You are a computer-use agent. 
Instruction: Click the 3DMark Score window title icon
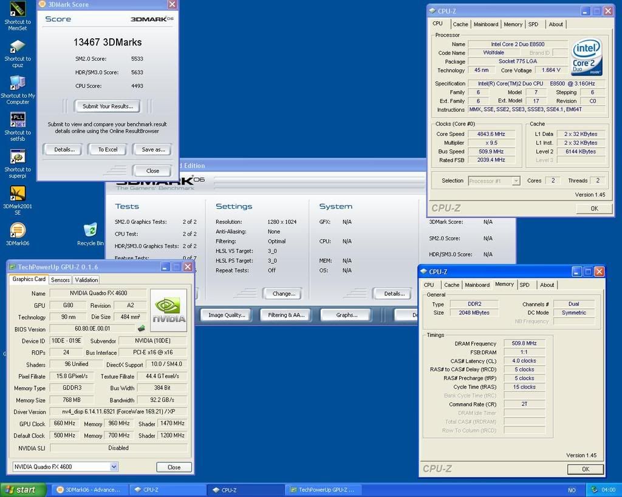[x=43, y=4]
